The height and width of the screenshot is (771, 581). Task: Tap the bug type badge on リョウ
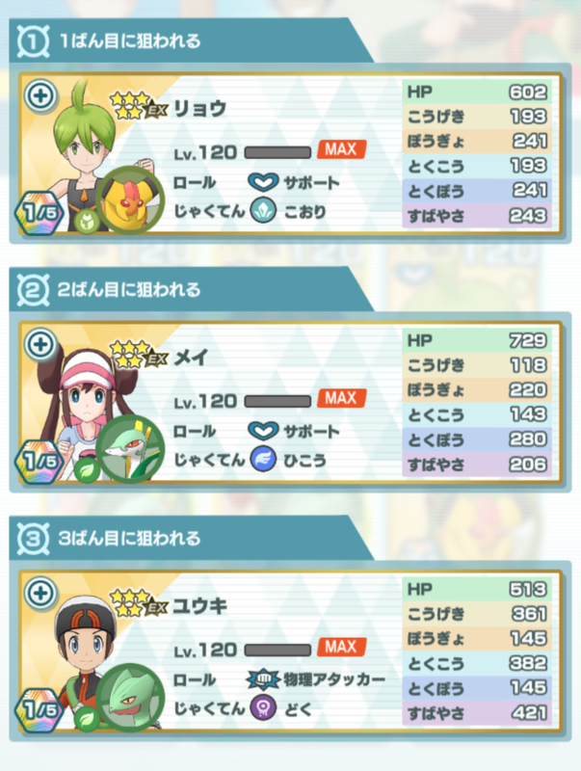87,221
